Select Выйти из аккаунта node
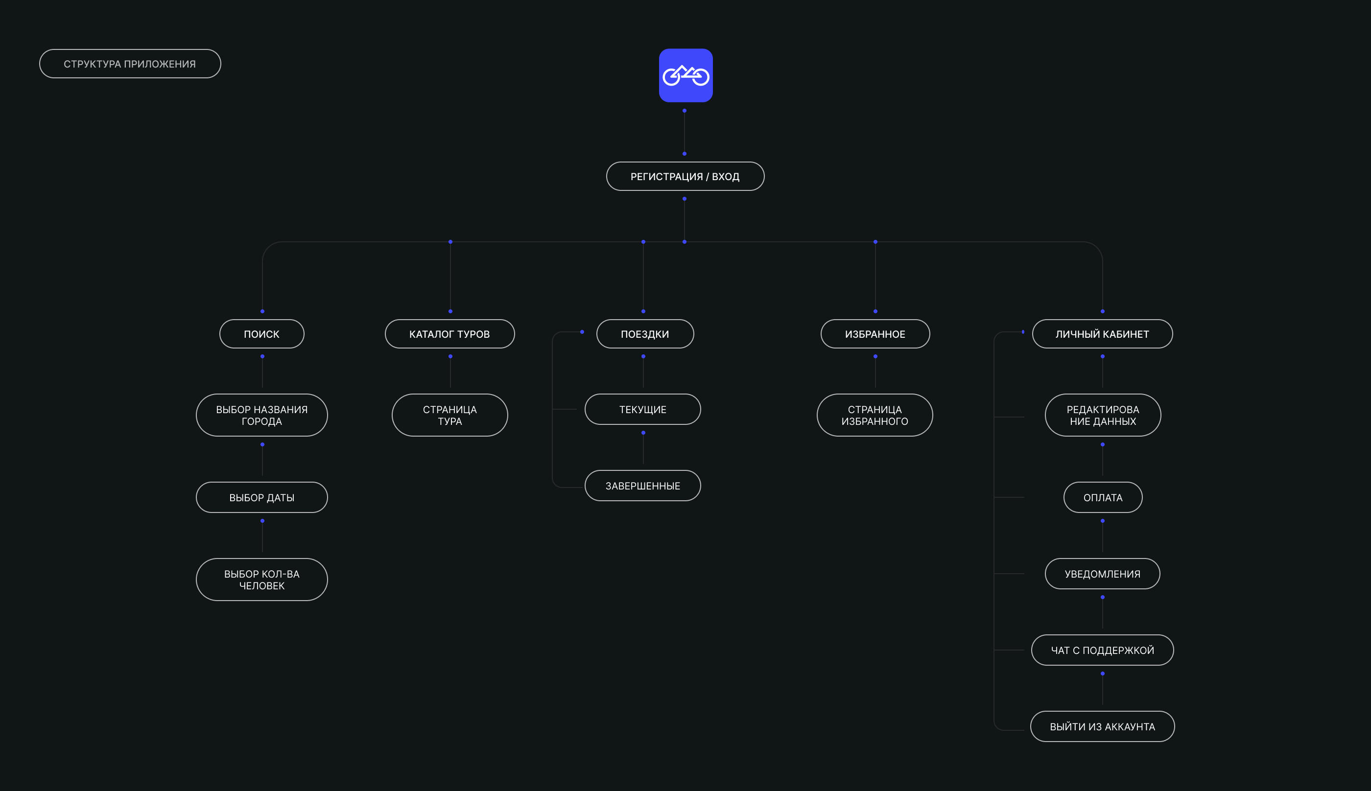The width and height of the screenshot is (1371, 791). (x=1102, y=726)
